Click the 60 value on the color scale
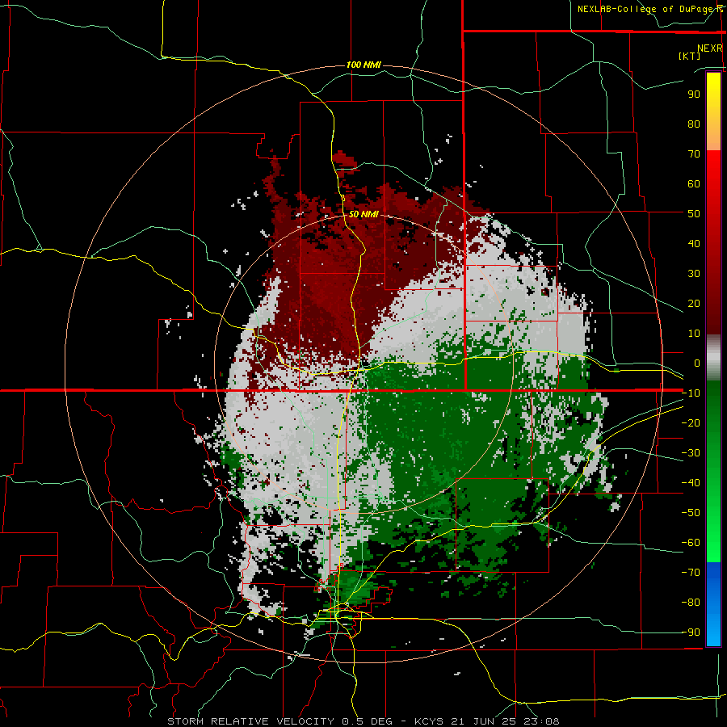Screen dimensions: 727x727 click(694, 184)
